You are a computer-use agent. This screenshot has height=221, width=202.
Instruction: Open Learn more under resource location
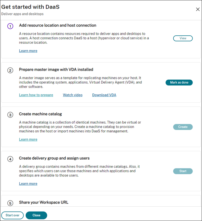28,51
